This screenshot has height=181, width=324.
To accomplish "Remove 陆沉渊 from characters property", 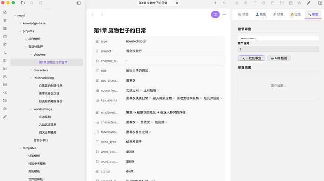I will (166, 123).
